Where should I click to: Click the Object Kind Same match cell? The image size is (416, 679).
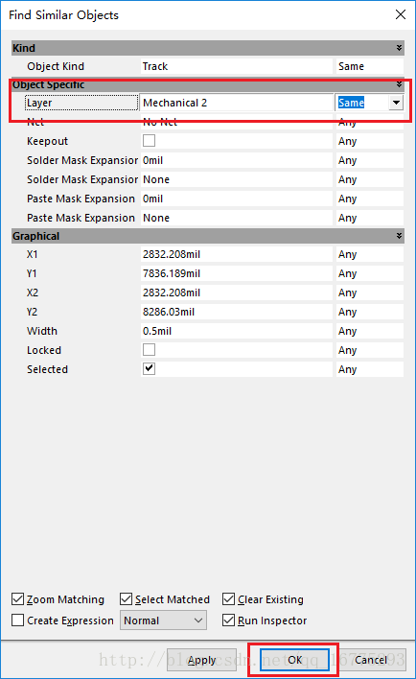click(370, 66)
